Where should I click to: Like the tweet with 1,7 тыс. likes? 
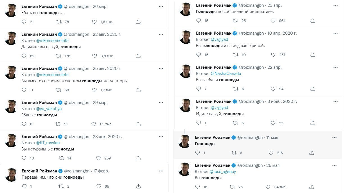[95, 90]
